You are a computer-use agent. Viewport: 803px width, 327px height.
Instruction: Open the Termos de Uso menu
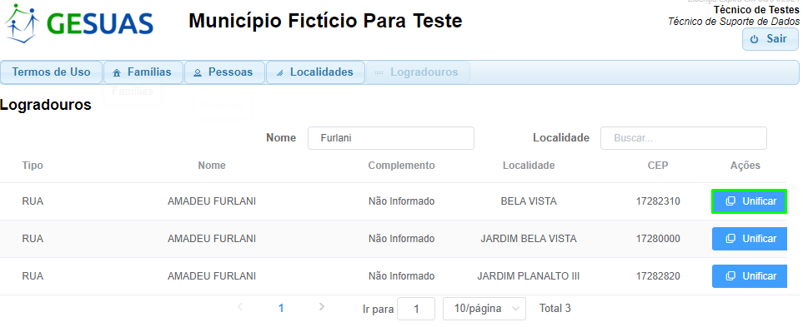(51, 72)
